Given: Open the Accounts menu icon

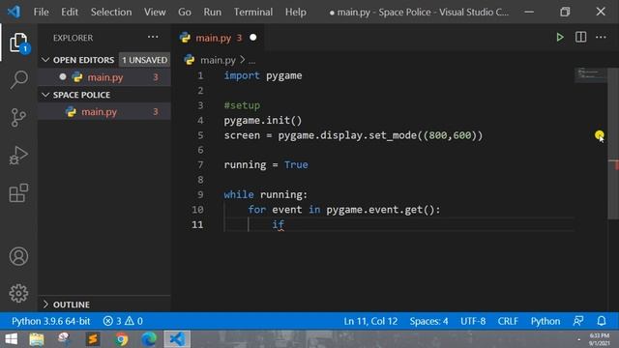Looking at the screenshot, I should [18, 256].
